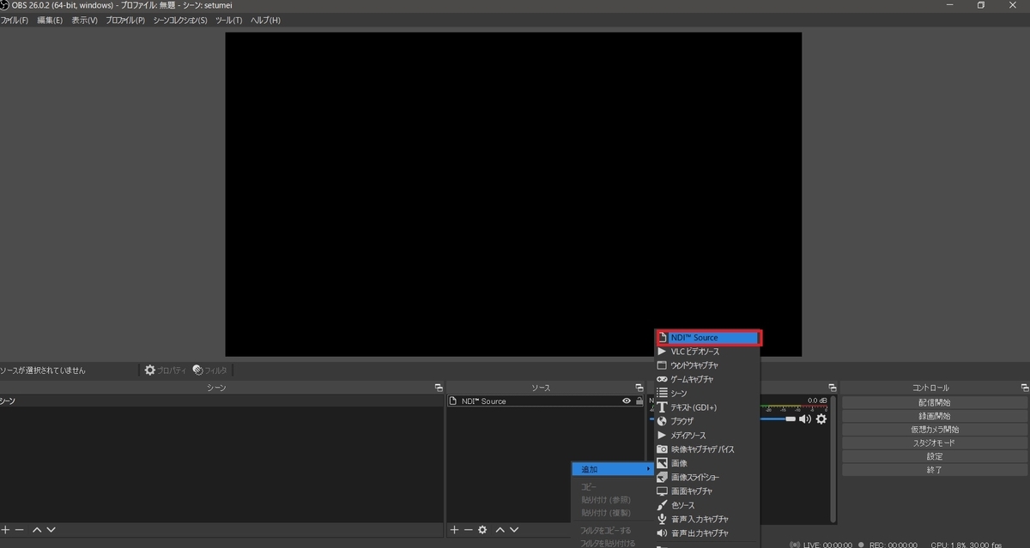Add a 画像 source
This screenshot has height=548, width=1030.
pos(706,463)
